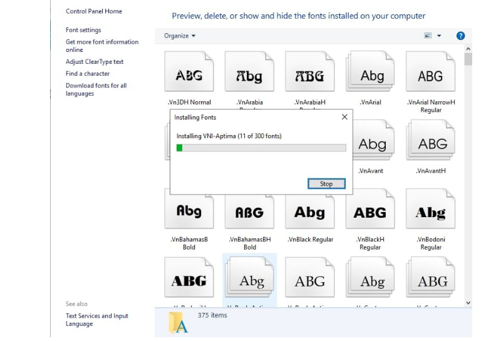501x341 pixels.
Task: Click the Fonts folder icon in details pane
Action: click(178, 323)
